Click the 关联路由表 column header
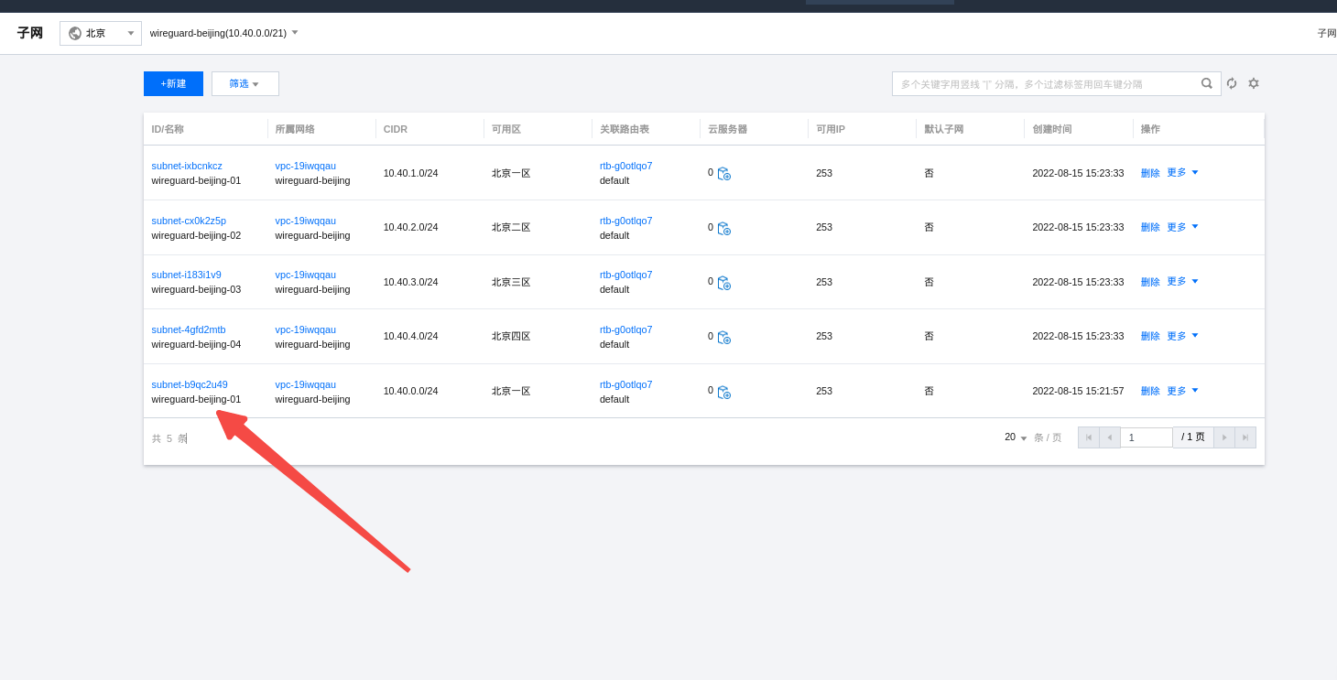The width and height of the screenshot is (1337, 680). (625, 129)
